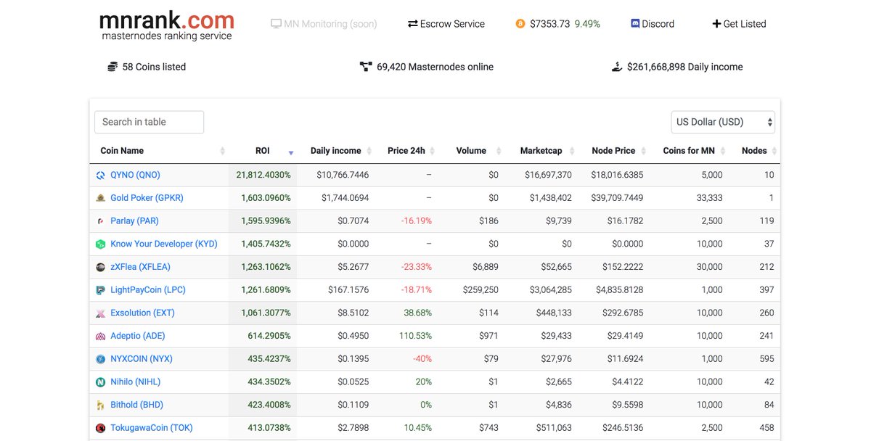Screen dimensions: 871x441
Task: Open QYNO (QNO) coin page
Action: click(x=135, y=175)
